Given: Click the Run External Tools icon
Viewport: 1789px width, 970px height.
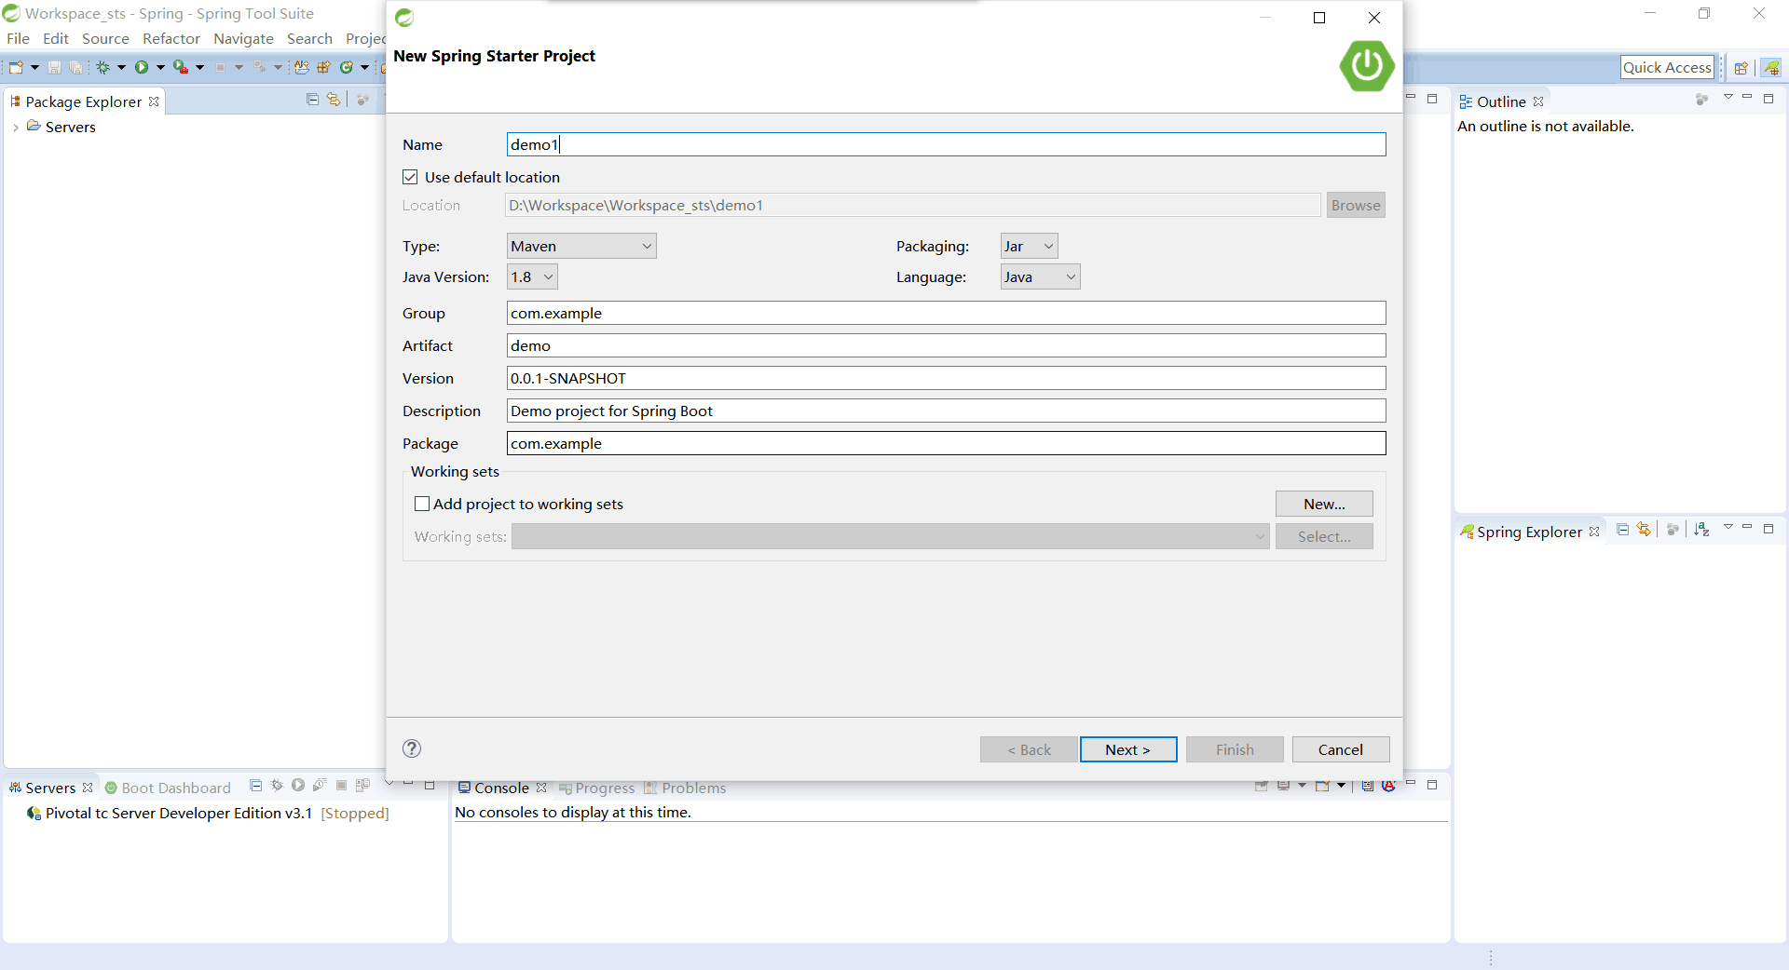Looking at the screenshot, I should 180,67.
